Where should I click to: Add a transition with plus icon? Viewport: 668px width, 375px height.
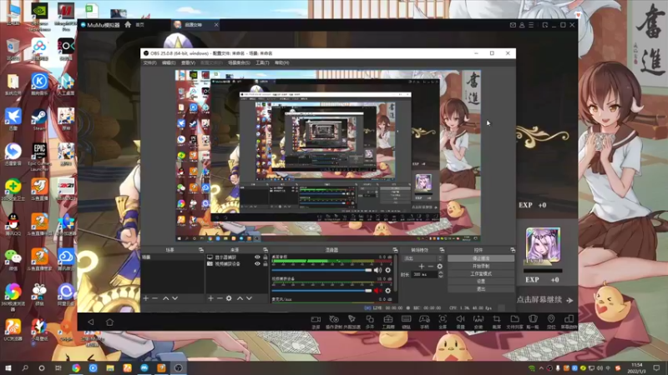422,267
